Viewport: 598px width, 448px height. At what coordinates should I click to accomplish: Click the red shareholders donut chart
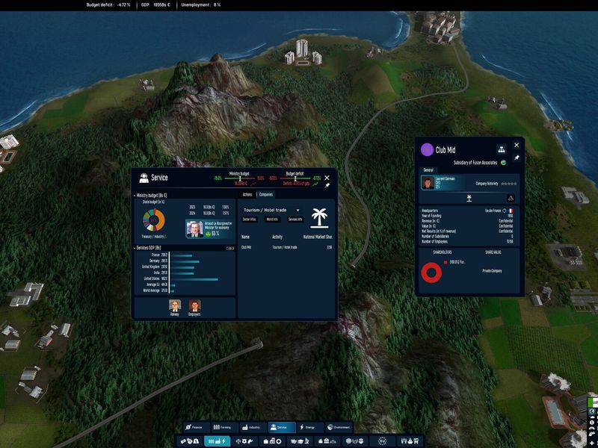tap(431, 273)
